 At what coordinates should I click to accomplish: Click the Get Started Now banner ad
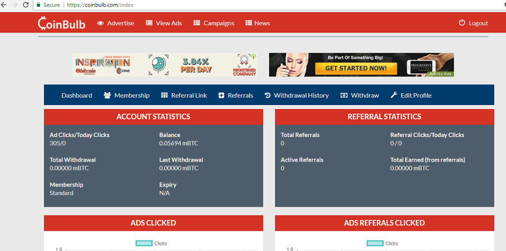point(361,65)
